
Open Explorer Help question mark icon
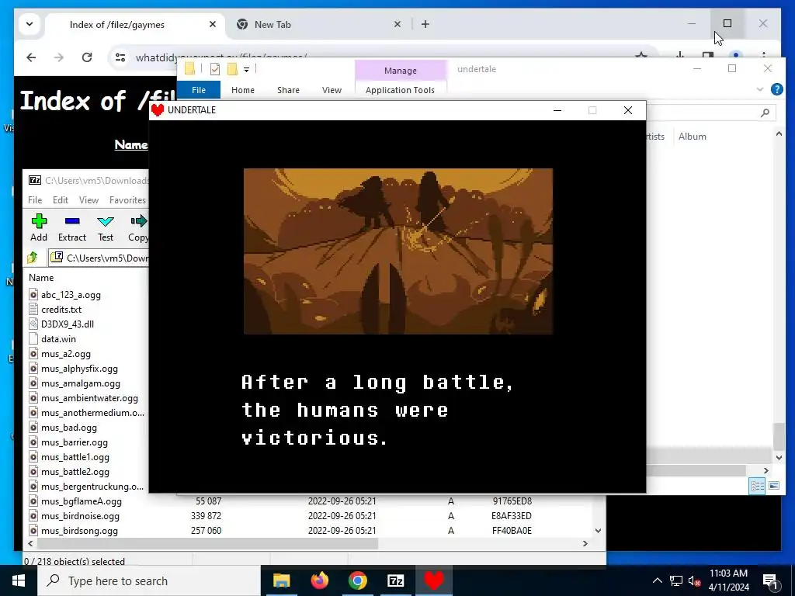pos(776,89)
